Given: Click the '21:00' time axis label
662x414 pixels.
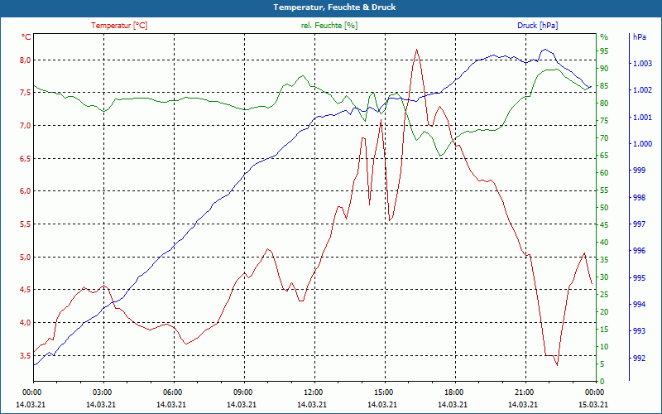Looking at the screenshot, I should point(524,392).
